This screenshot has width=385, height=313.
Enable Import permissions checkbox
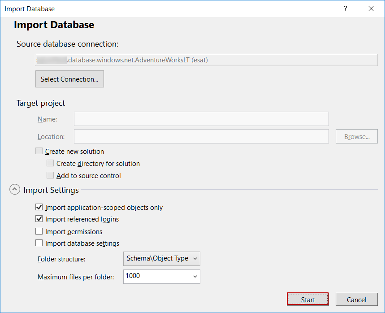click(x=39, y=232)
